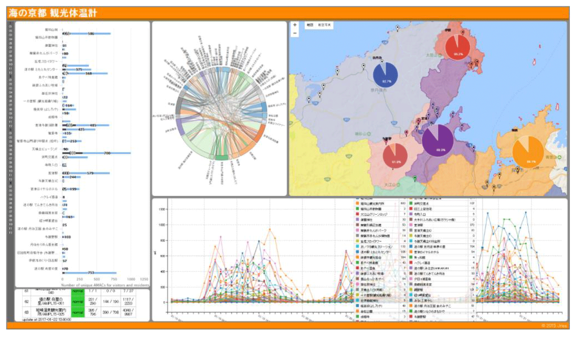The width and height of the screenshot is (575, 337).
Task: Click the normal status cell in row 62
Action: pyautogui.click(x=78, y=302)
